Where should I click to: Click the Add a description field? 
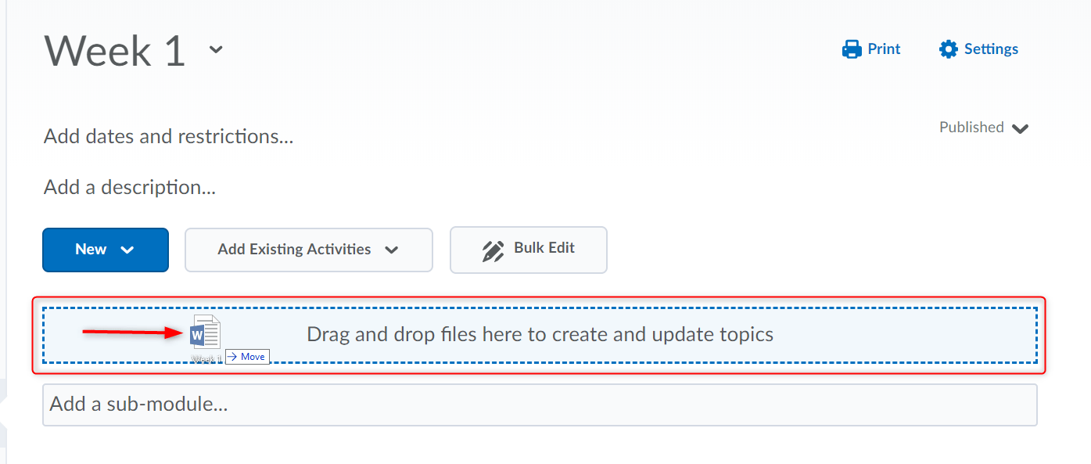pyautogui.click(x=130, y=188)
